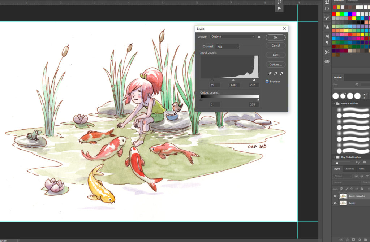Open the Creative Cloud Libraries panel icon

point(327,61)
